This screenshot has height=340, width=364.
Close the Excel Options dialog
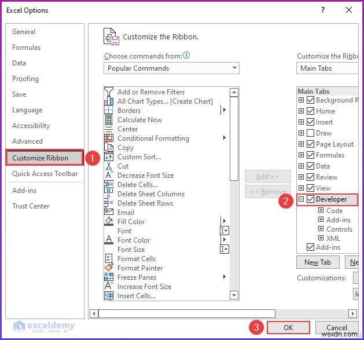[x=349, y=10]
